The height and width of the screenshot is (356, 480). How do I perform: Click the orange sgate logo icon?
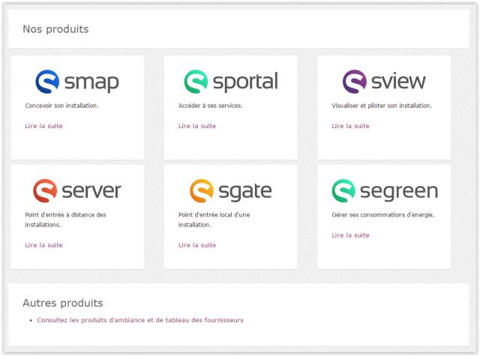point(202,191)
